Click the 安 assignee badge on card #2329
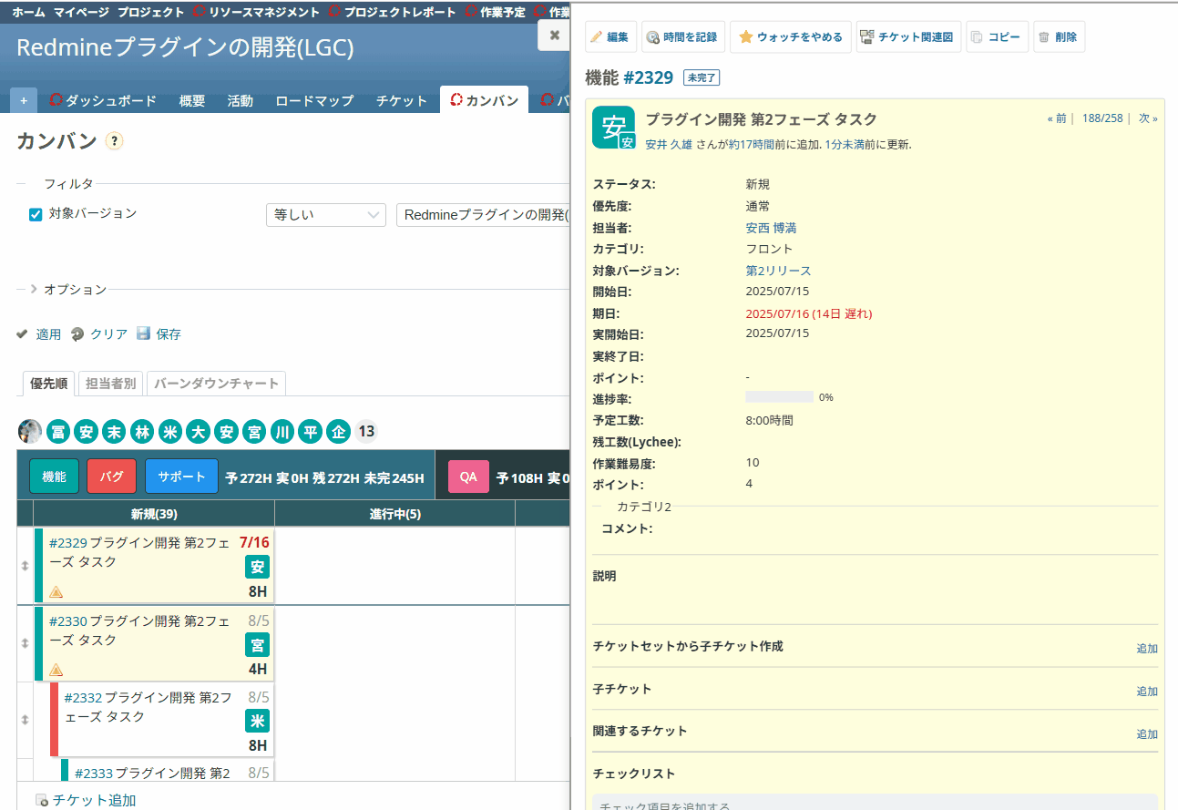This screenshot has height=810, width=1178. point(257,568)
